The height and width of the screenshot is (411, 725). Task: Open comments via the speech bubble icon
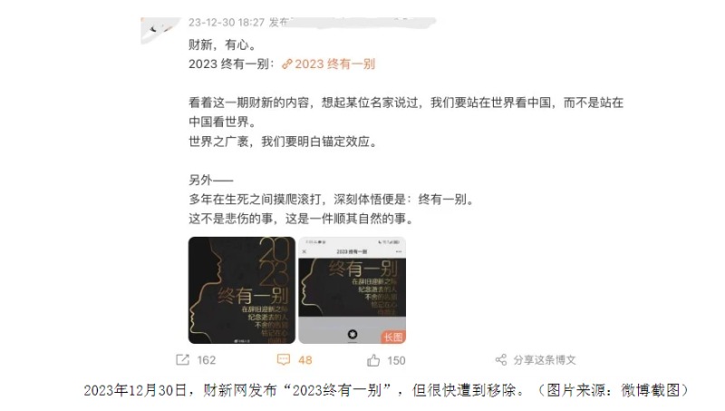click(284, 359)
